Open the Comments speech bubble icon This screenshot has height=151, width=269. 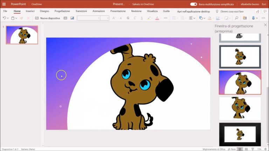265,12
